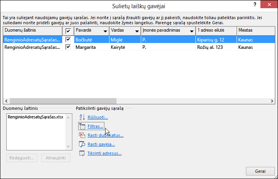
Task: Click the 1 adreso eilutė column header
Action: click(216, 31)
